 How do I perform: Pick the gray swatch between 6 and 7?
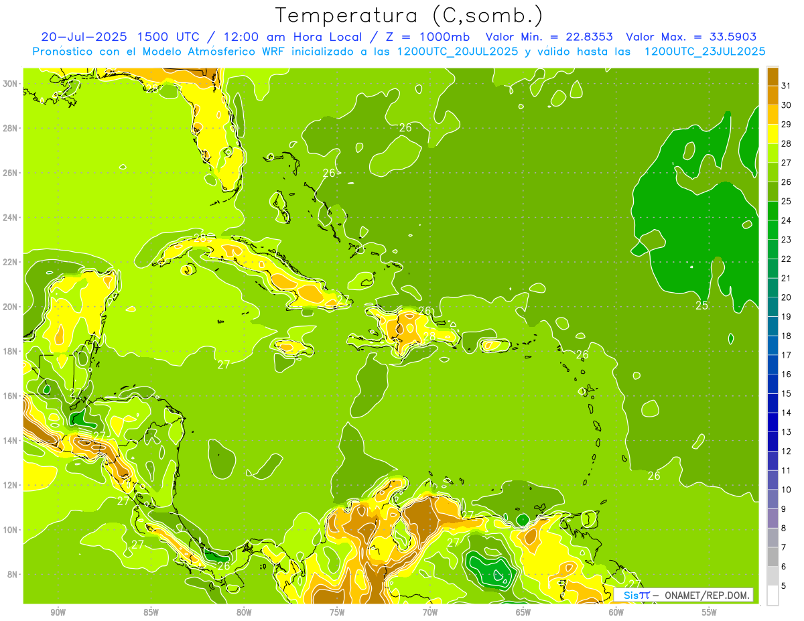click(773, 557)
